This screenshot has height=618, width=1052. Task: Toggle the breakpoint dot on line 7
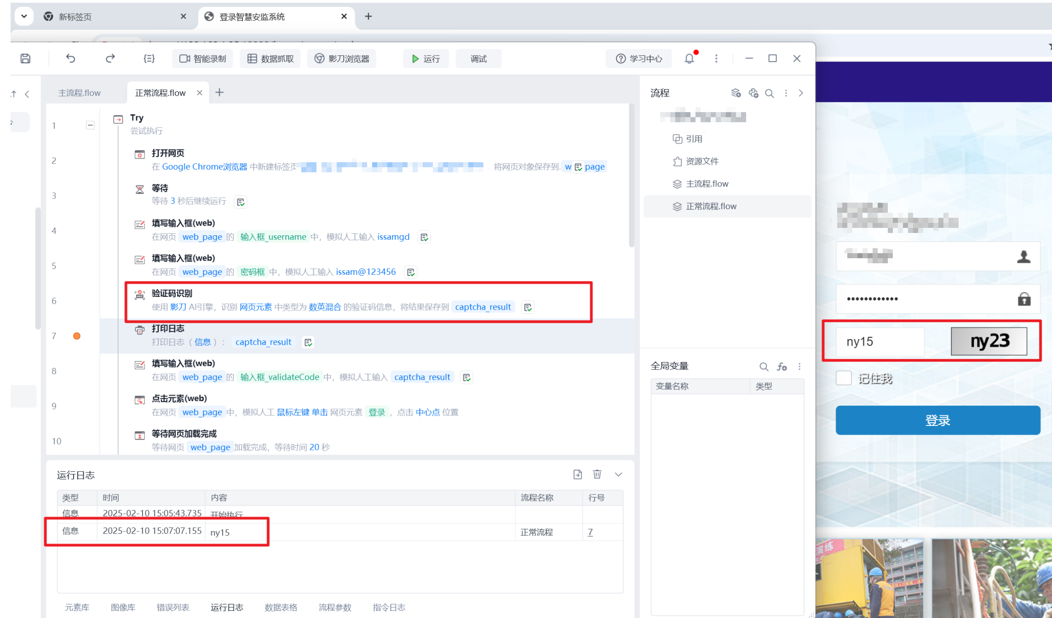pyautogui.click(x=77, y=336)
